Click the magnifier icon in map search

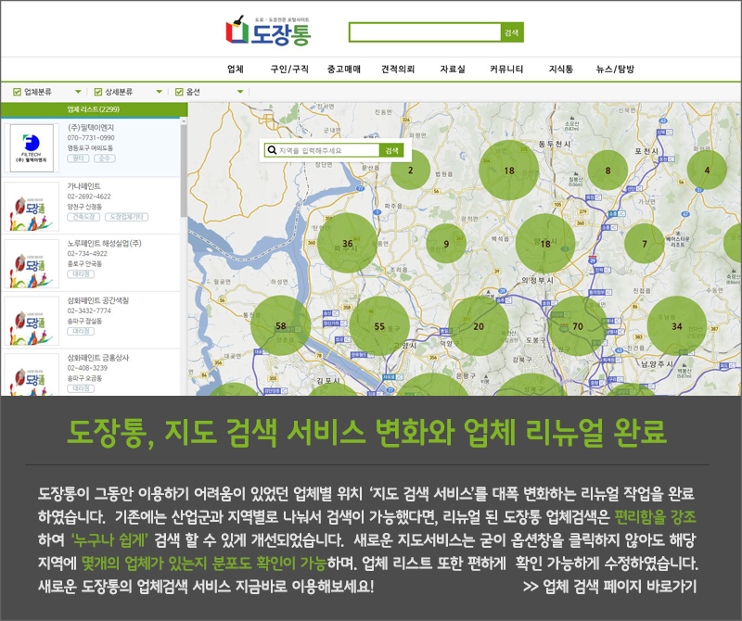click(272, 150)
